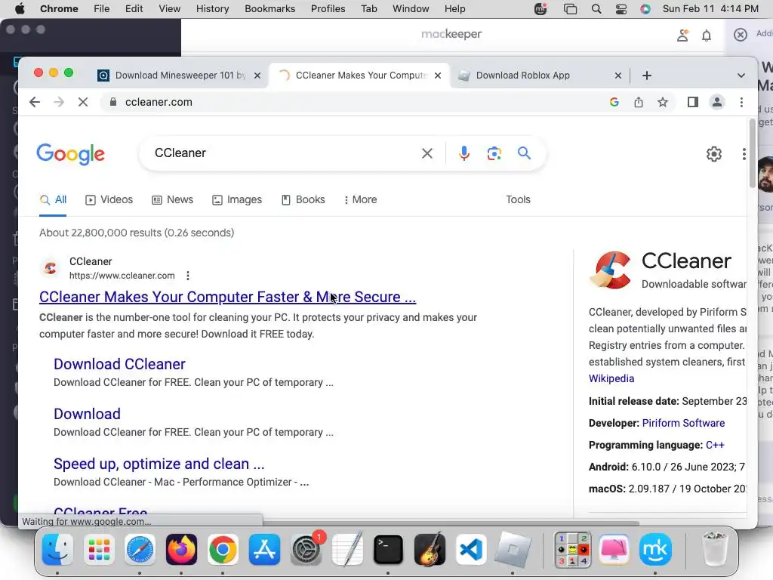
Task: Open MacKeeper from the Dock
Action: pyautogui.click(x=655, y=550)
